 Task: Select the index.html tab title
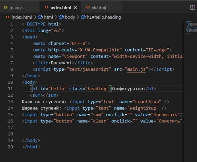click(x=61, y=7)
